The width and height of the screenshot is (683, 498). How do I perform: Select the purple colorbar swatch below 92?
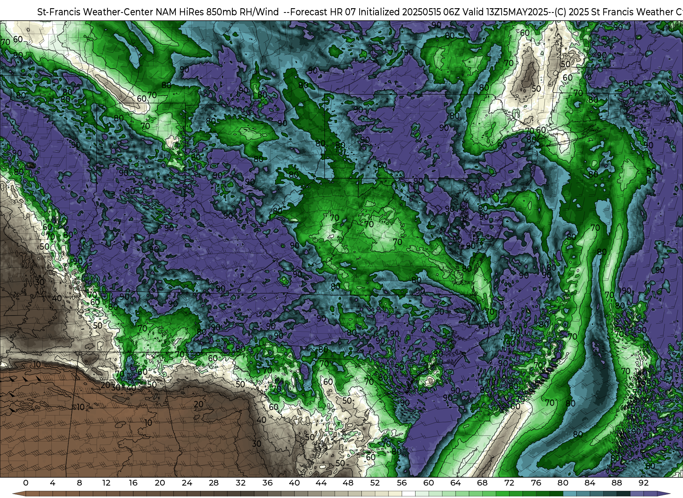(650, 494)
